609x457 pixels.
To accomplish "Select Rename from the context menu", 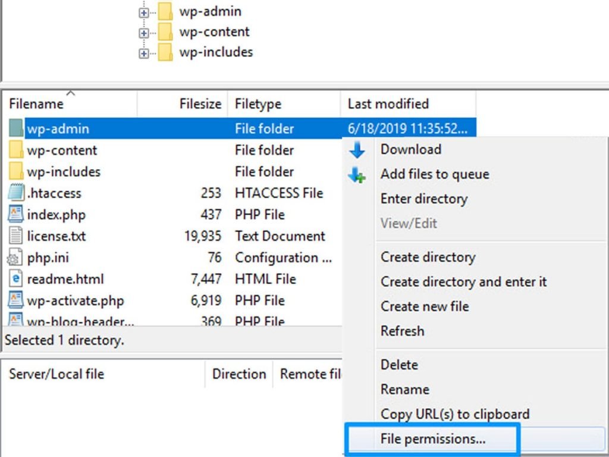I will [x=405, y=389].
